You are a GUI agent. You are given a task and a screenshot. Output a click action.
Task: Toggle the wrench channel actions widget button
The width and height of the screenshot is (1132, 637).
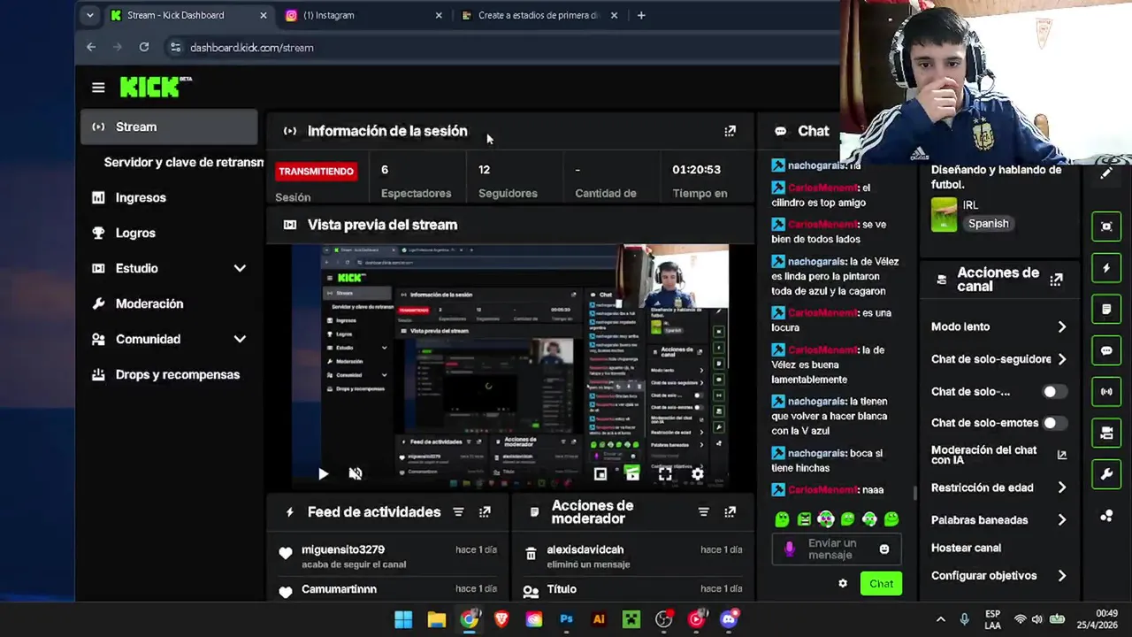(x=1106, y=474)
